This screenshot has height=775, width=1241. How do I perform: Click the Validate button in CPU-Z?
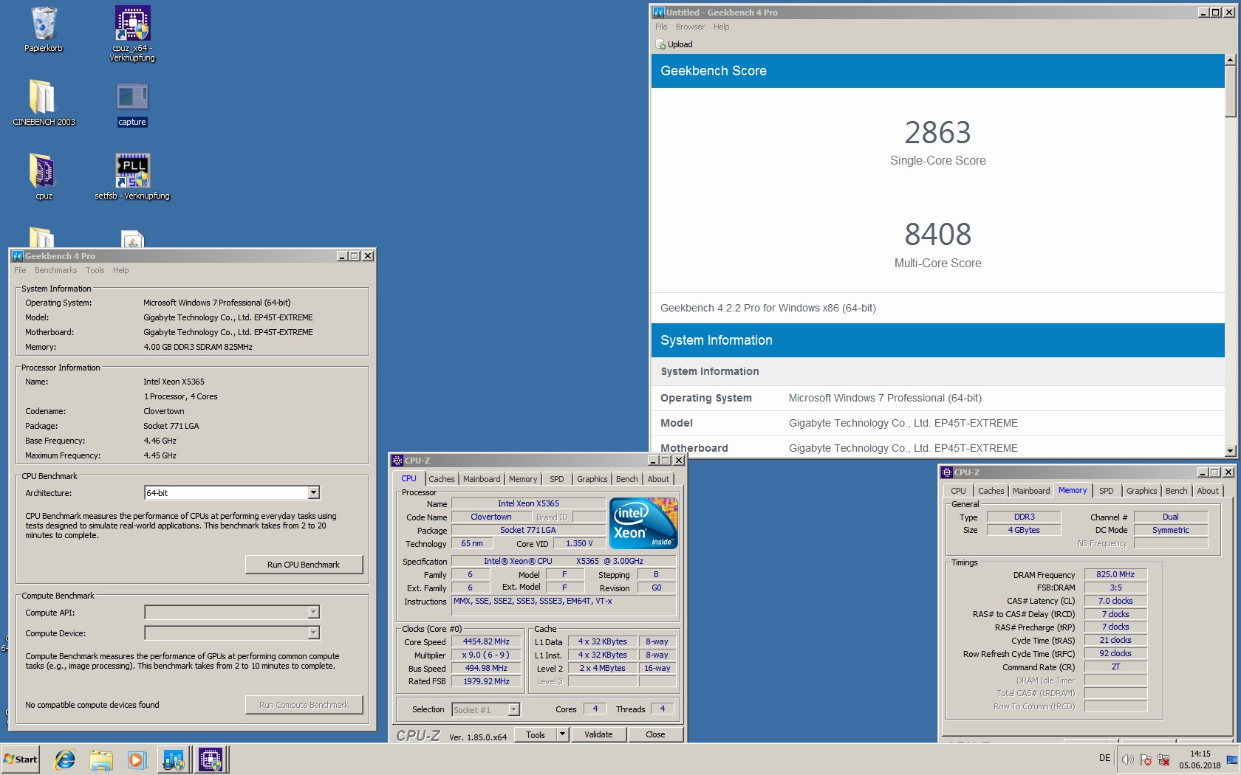pyautogui.click(x=598, y=734)
